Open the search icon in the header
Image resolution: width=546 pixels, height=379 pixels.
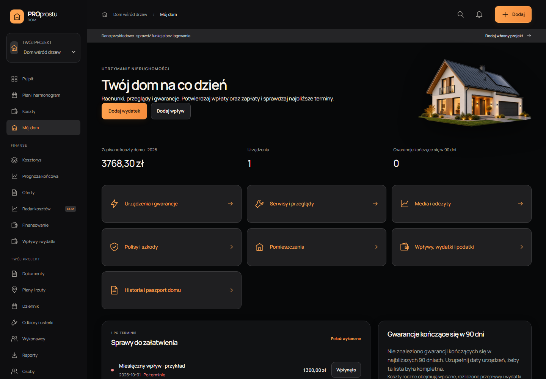point(461,14)
